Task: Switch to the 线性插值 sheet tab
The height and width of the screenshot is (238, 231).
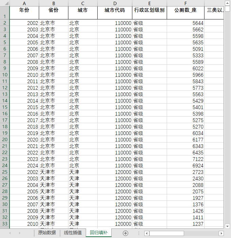Action: click(73, 233)
